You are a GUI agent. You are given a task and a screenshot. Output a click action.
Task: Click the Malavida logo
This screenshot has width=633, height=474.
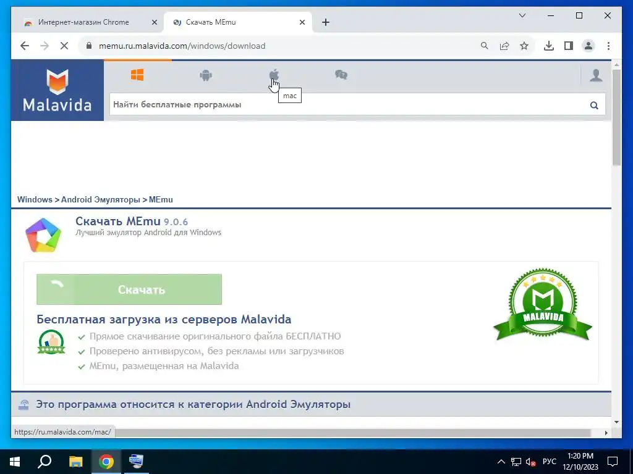57,90
